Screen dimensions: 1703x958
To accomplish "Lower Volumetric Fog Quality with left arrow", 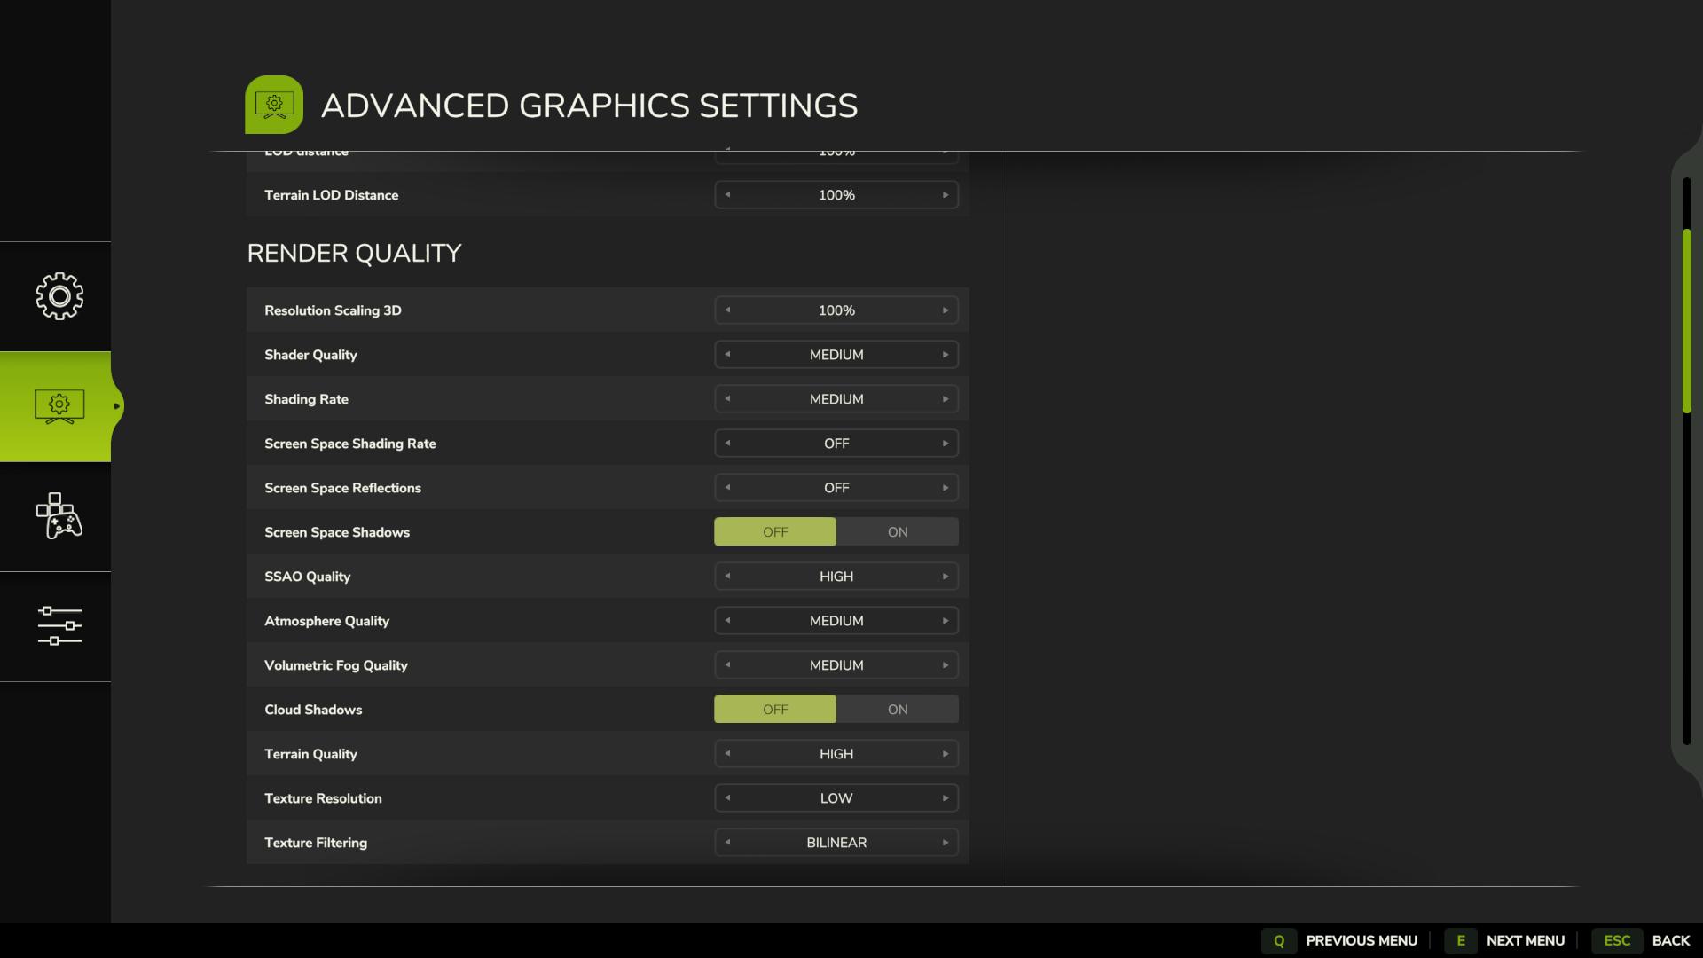I will (727, 665).
